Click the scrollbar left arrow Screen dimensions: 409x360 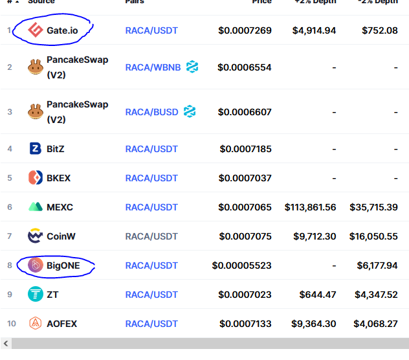point(6,343)
